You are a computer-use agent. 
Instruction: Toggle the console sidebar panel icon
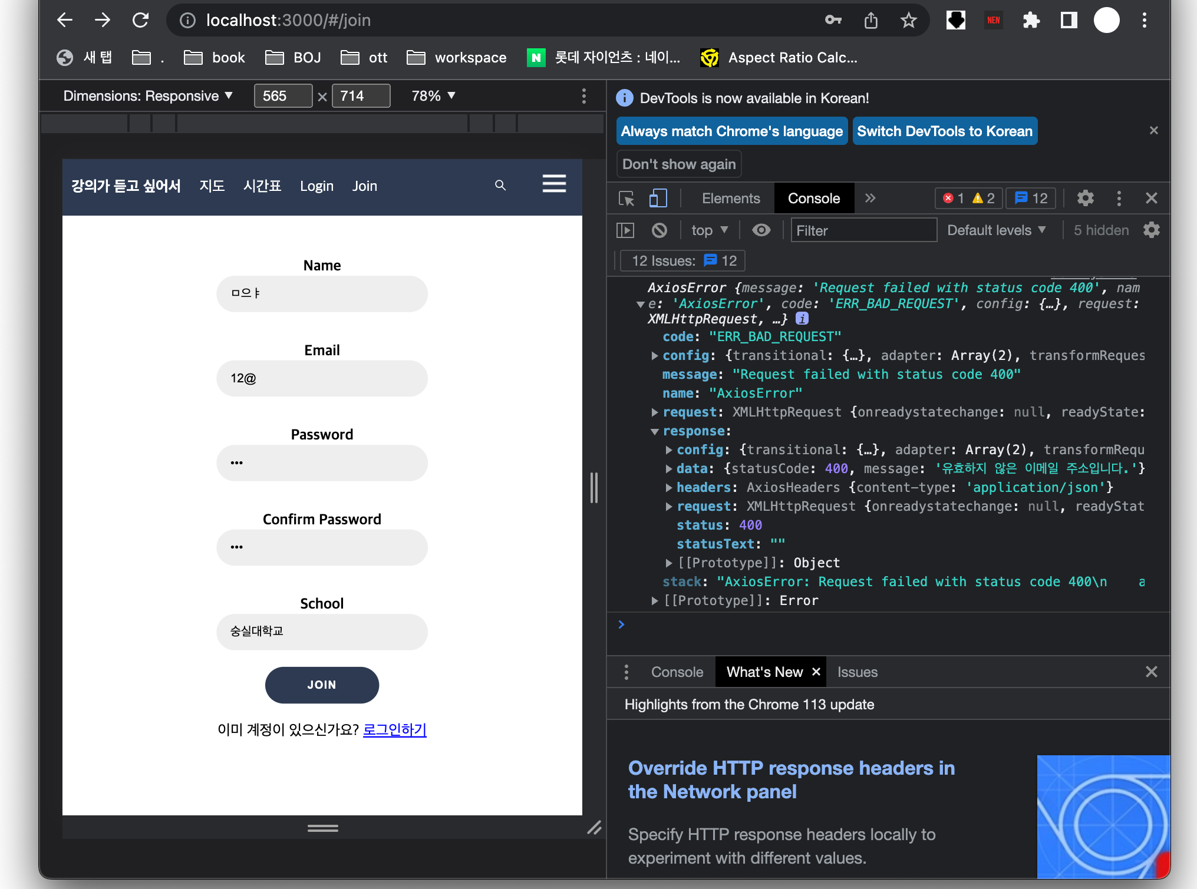pos(625,230)
